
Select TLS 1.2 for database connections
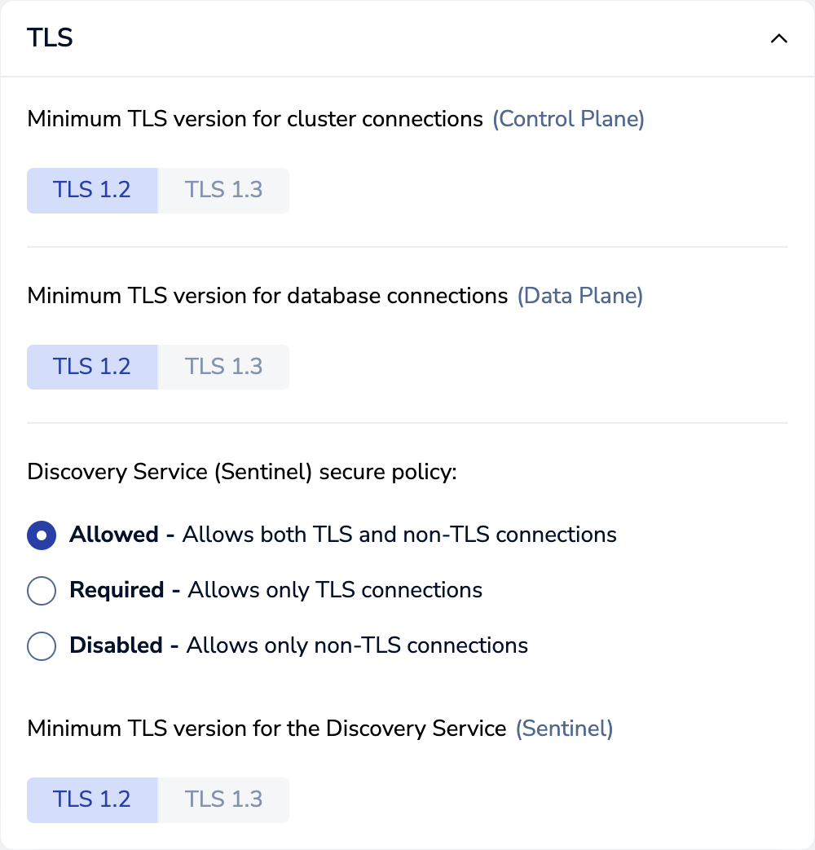(x=92, y=366)
